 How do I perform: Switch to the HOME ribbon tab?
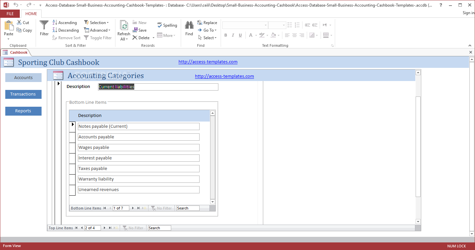(31, 14)
